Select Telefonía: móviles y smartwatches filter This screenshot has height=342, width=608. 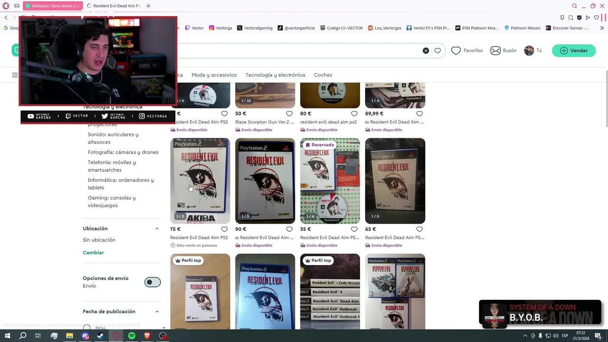[112, 166]
